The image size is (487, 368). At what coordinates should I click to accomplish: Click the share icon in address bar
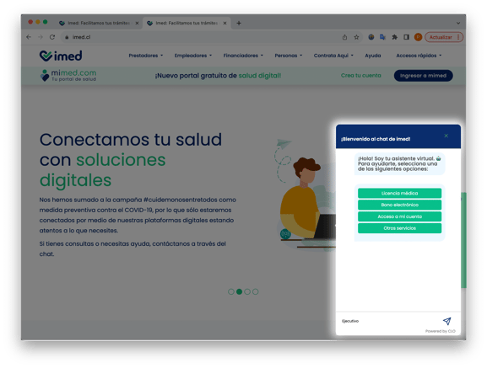344,37
